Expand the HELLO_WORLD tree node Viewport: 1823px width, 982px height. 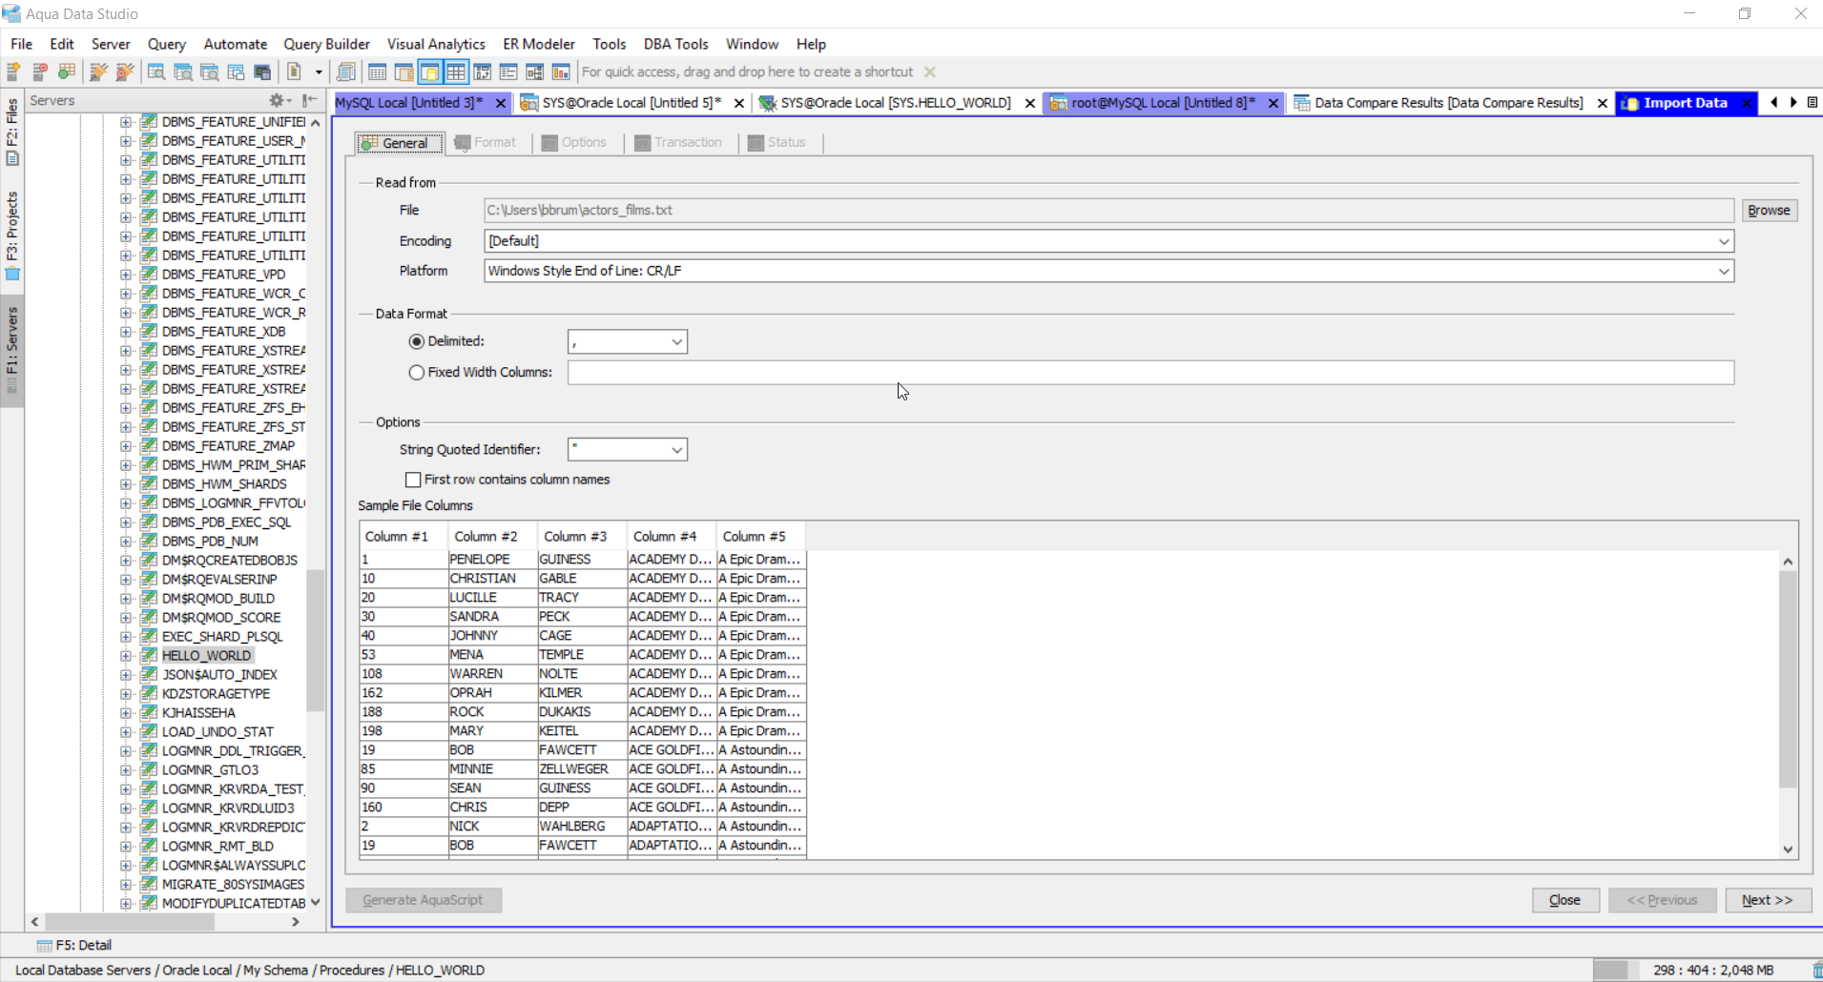pos(126,656)
